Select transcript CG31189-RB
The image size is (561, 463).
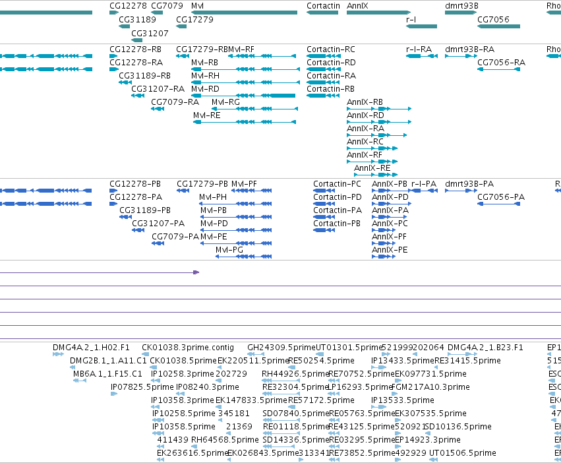point(125,82)
